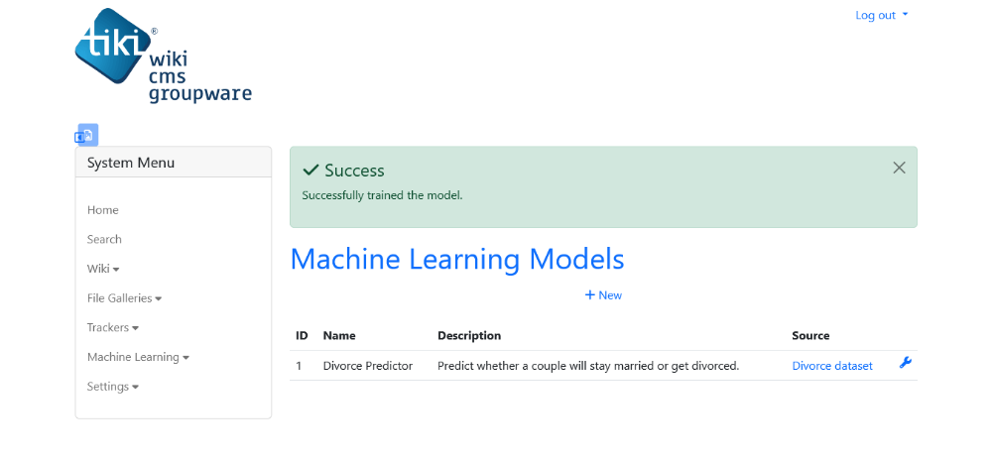Expand the Settings menu
The width and height of the screenshot is (992, 462).
point(113,387)
